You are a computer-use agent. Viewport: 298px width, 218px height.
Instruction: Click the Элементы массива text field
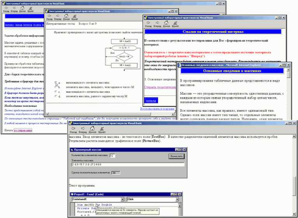(128, 164)
